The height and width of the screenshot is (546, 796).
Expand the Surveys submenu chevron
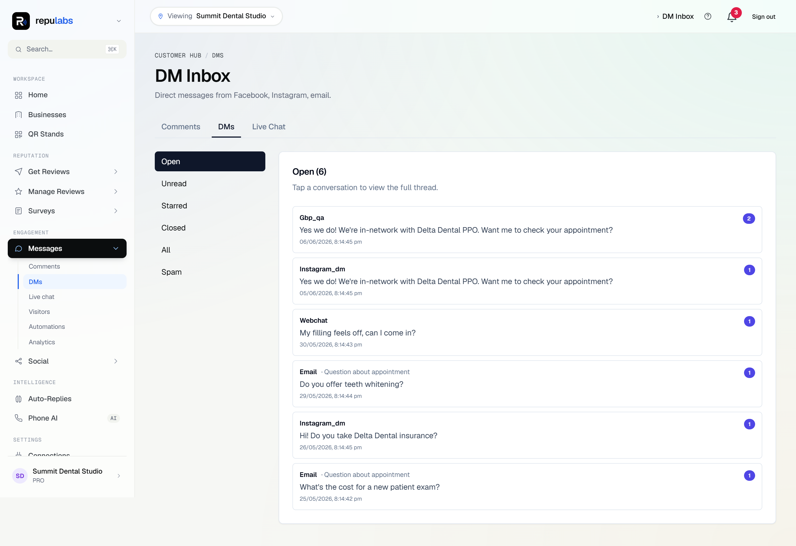[116, 211]
